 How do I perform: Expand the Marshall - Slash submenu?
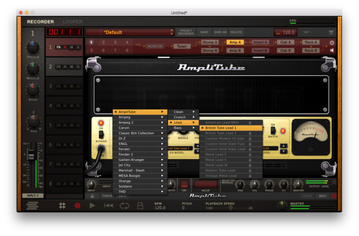[140, 170]
